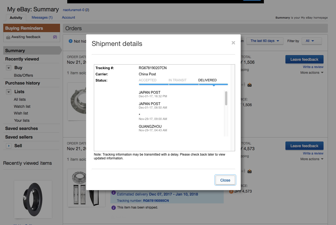Click 'Write a review' link in second order
The image size is (336, 225).
click(x=313, y=153)
